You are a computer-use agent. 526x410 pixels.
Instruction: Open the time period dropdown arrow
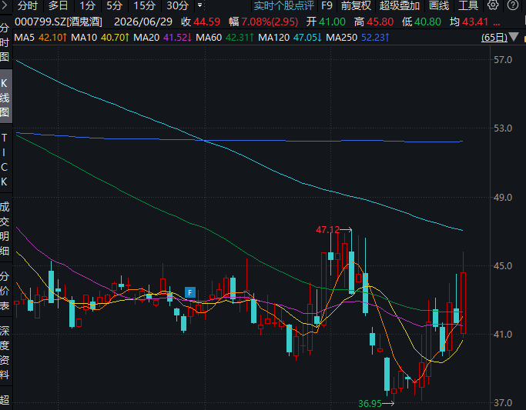pyautogui.click(x=199, y=5)
